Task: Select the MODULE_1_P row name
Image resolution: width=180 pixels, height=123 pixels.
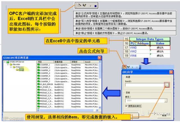Action: point(46,107)
